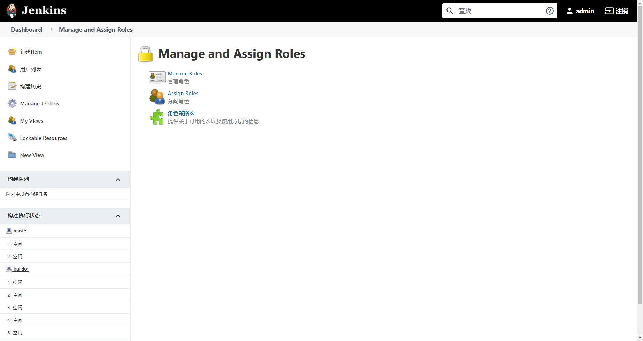
Task: Click the Jenkins butler logo
Action: click(12, 11)
